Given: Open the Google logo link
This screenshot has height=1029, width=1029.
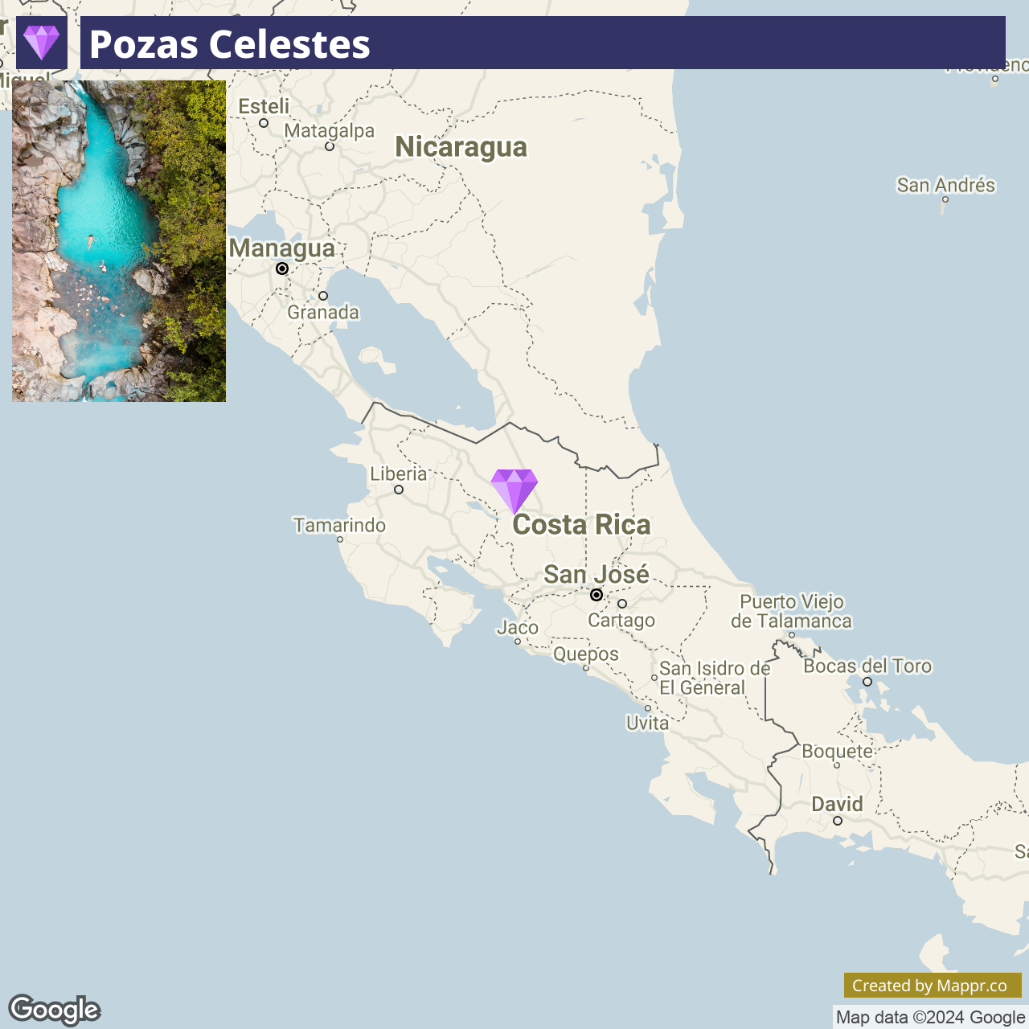Looking at the screenshot, I should pyautogui.click(x=55, y=1010).
